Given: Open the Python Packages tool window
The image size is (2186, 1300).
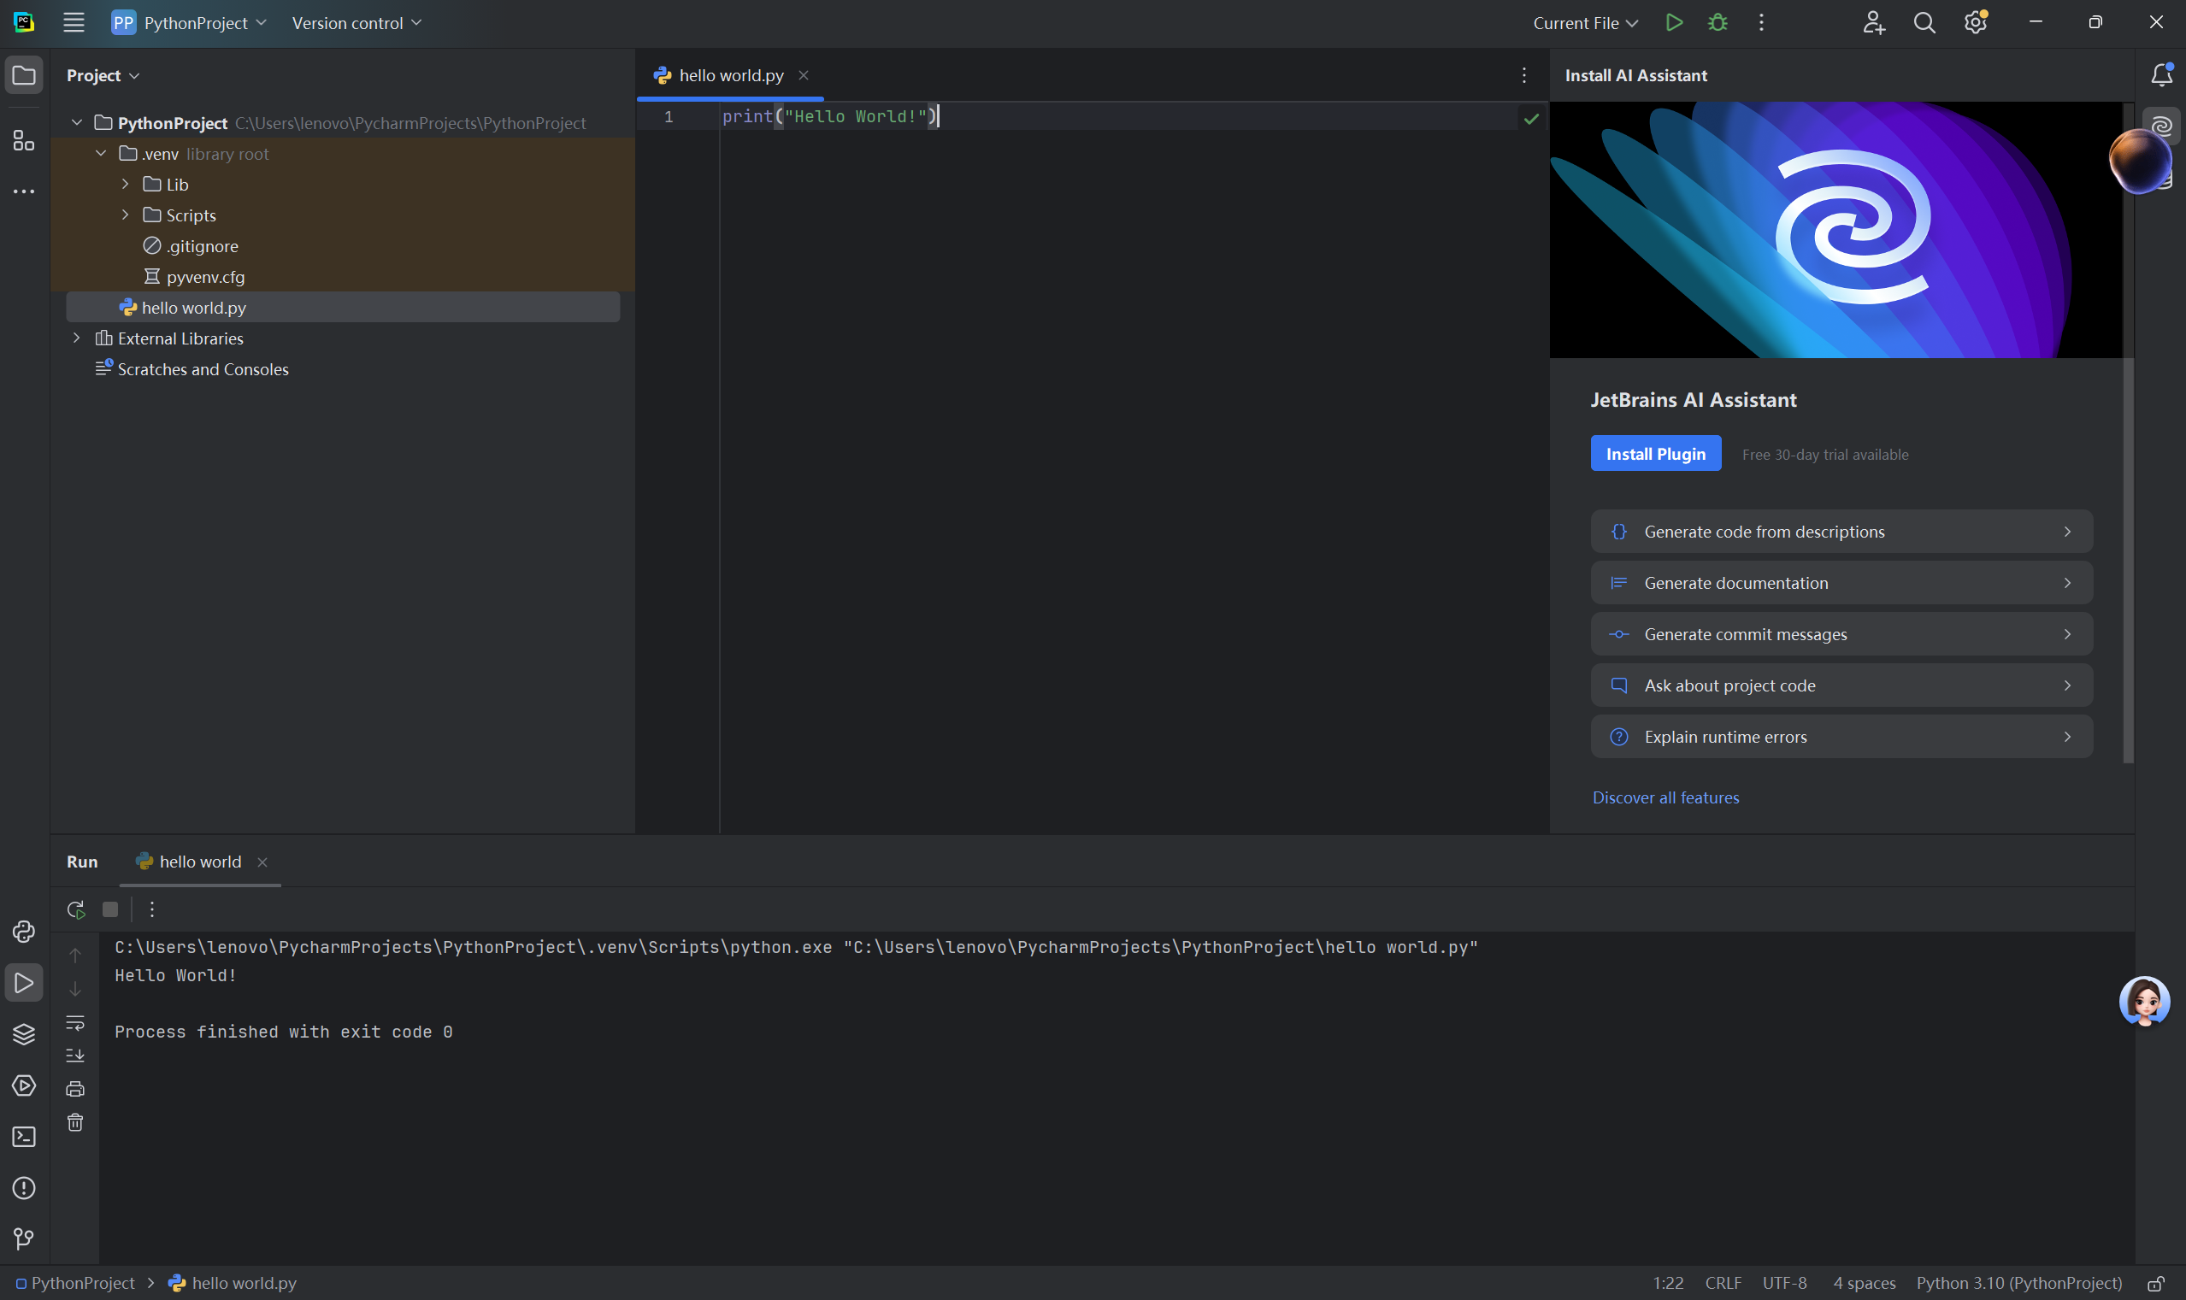Looking at the screenshot, I should [24, 1034].
